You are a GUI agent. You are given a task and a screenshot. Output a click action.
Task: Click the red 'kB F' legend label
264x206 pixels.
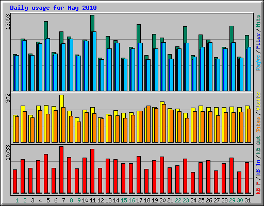[x=258, y=187]
